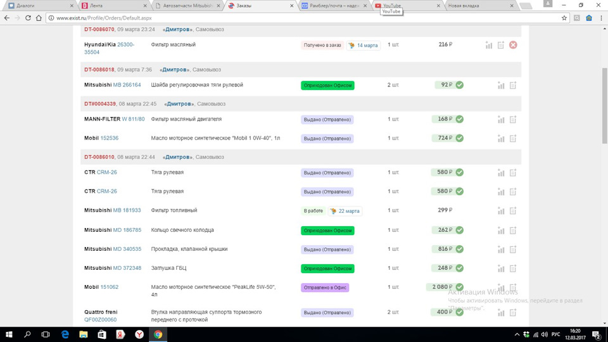Click В работе status badge
This screenshot has height=342, width=608.
313,211
